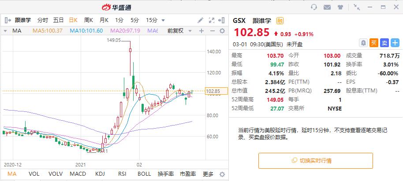This screenshot has height=181, width=403.
Task: Click the 融 margin badge
Action: coord(280,21)
